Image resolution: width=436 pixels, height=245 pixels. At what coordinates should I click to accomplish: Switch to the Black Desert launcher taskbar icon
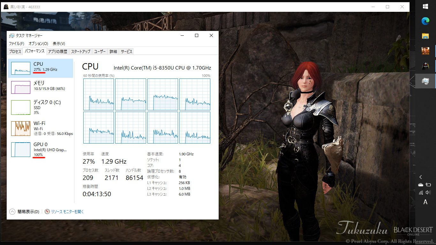pyautogui.click(x=425, y=51)
